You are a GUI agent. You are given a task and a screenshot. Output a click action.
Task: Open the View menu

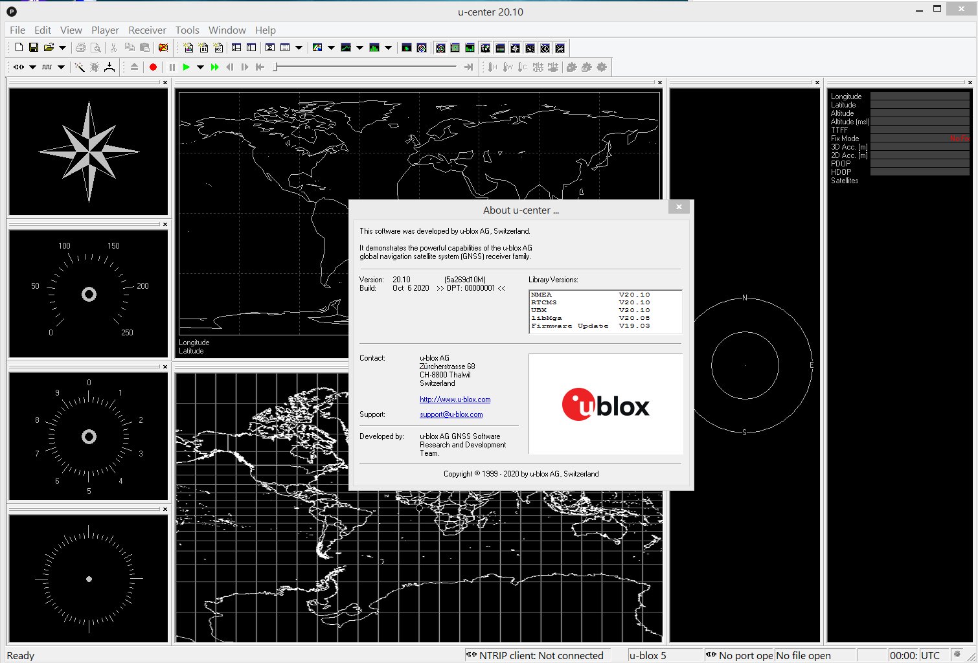pyautogui.click(x=71, y=30)
